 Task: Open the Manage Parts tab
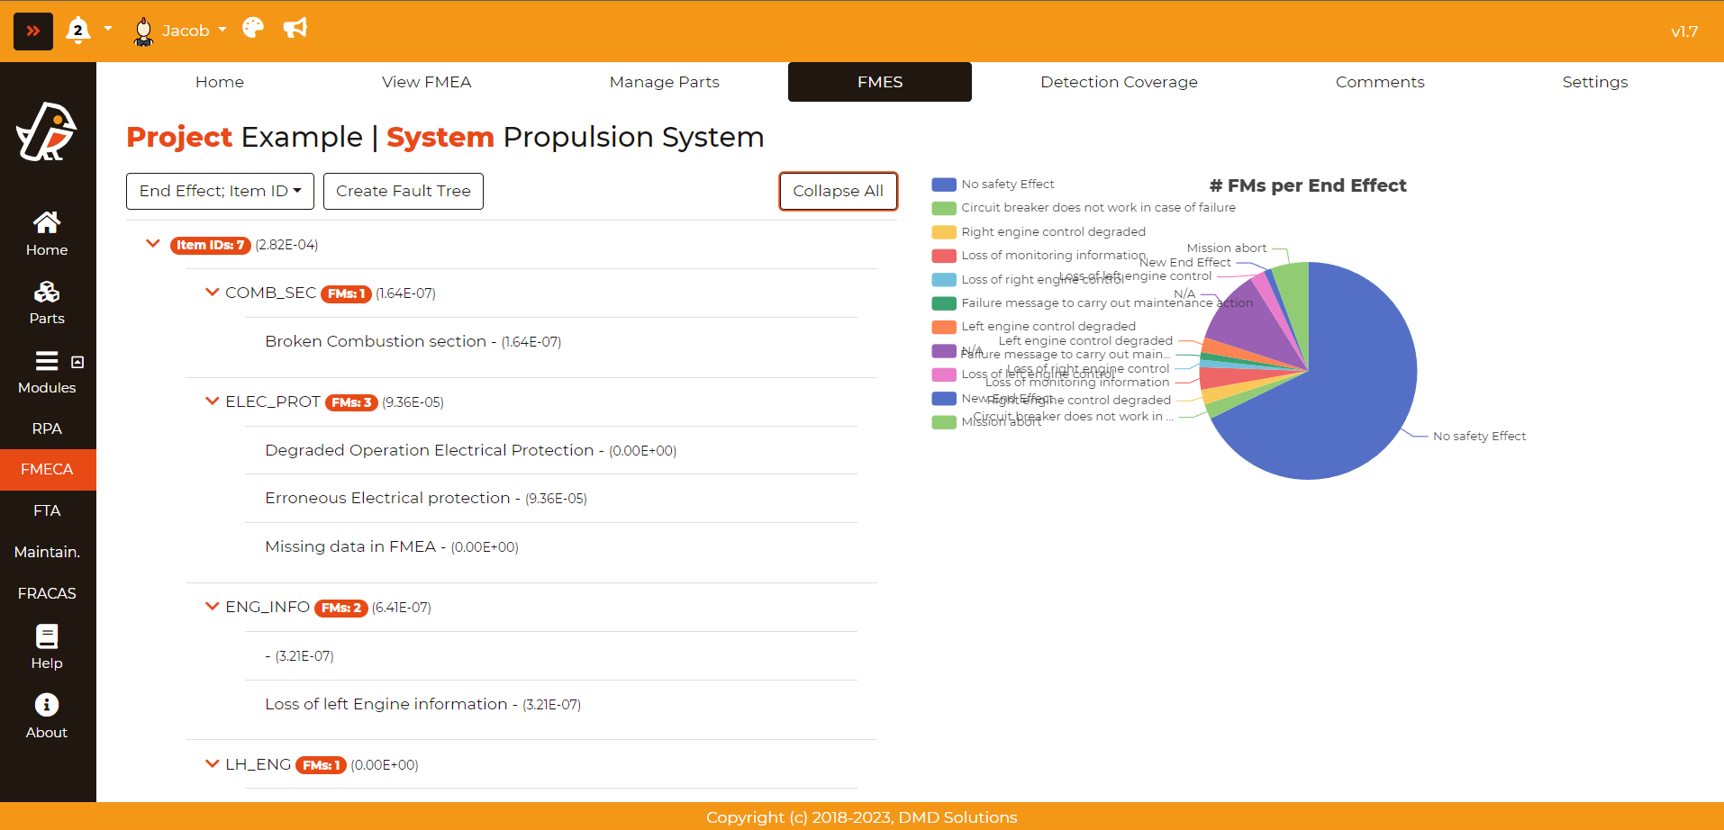click(x=664, y=82)
